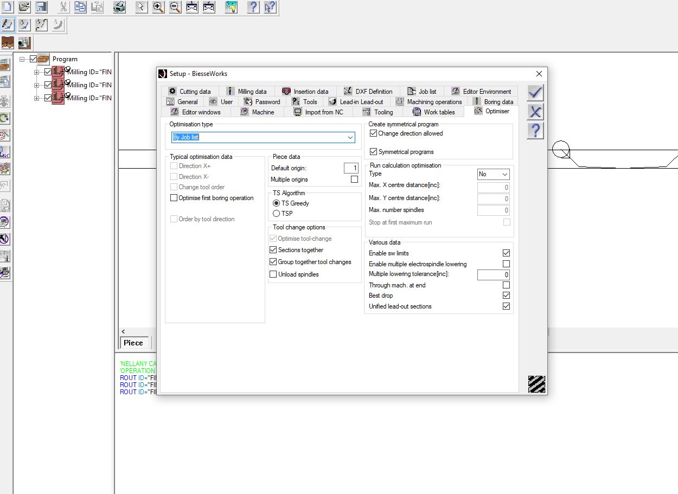This screenshot has height=494, width=678.
Task: Click the zoom in magnifier icon
Action: (x=158, y=7)
